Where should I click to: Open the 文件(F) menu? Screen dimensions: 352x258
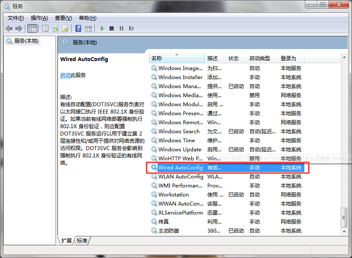[15, 18]
